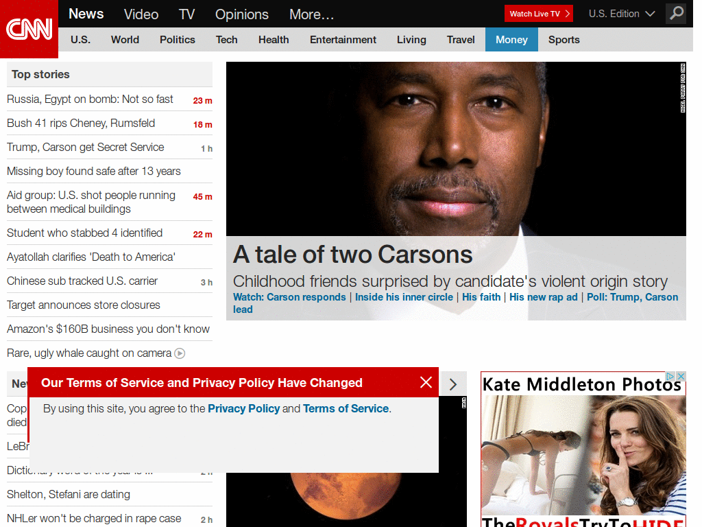
Task: Close the Kate Middleton Photos ad
Action: [x=681, y=376]
